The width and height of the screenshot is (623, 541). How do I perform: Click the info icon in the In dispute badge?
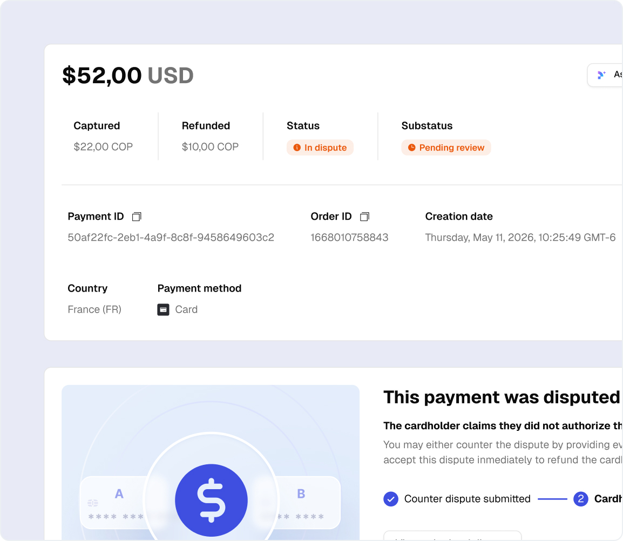296,148
